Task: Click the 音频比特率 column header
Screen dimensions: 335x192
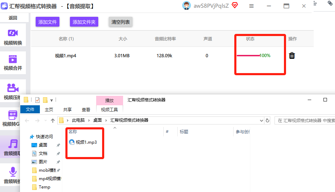Action: pos(165,39)
